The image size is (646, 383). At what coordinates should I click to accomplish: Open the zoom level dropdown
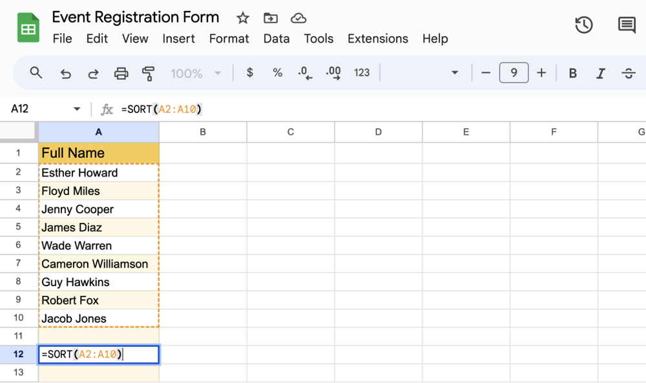pyautogui.click(x=196, y=73)
